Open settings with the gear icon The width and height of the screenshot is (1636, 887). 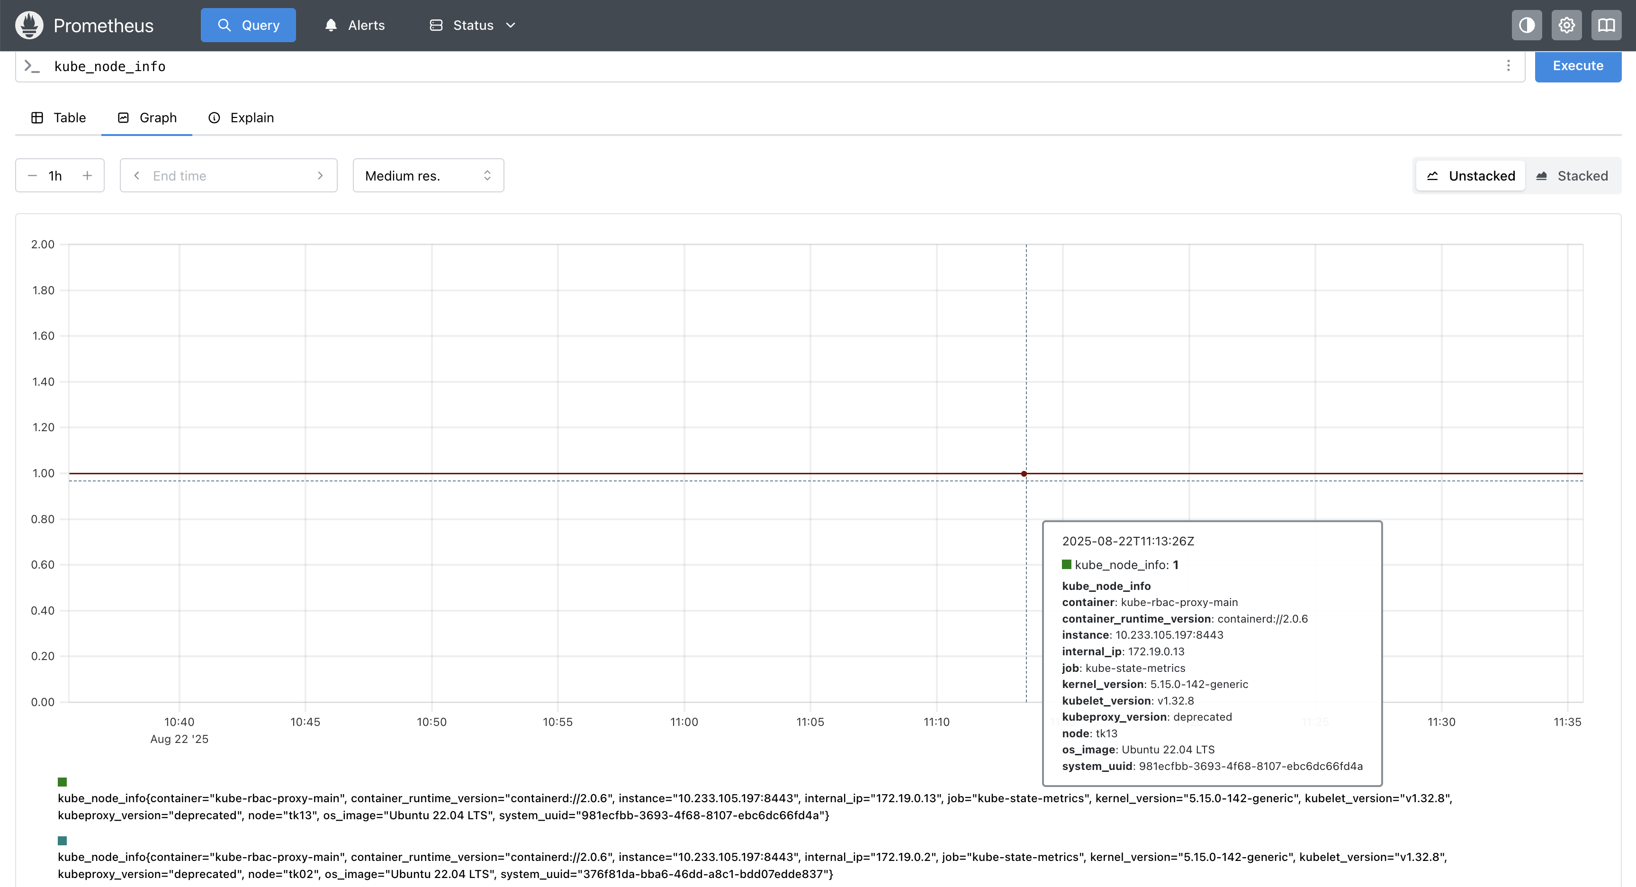[1566, 26]
